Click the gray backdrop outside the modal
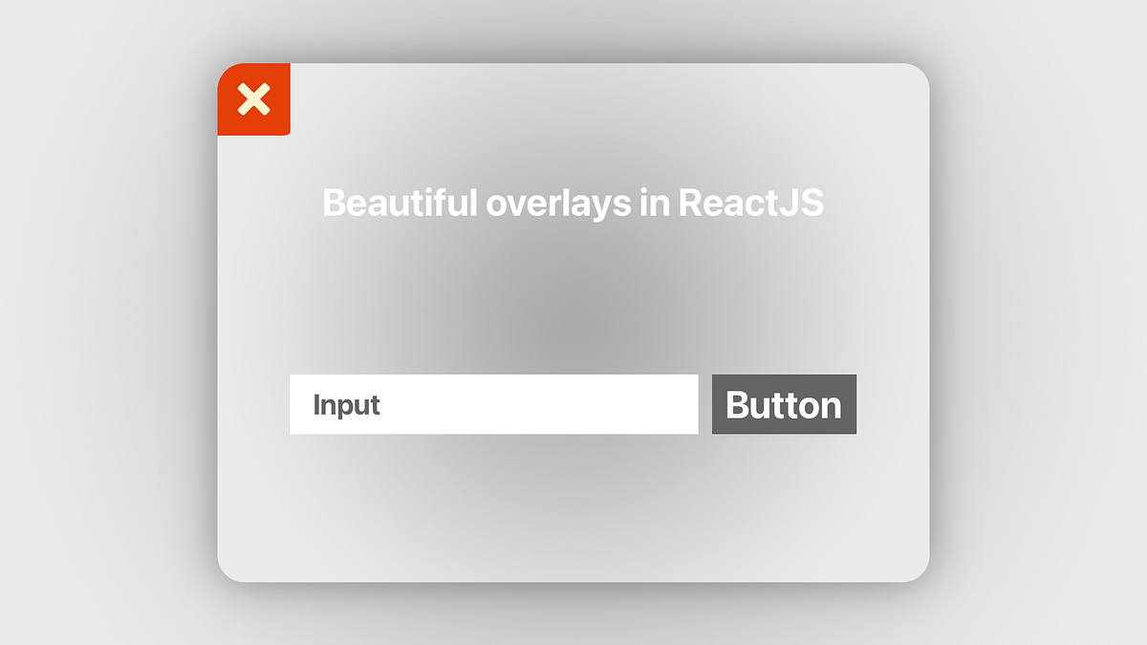Image resolution: width=1147 pixels, height=645 pixels. 105,325
